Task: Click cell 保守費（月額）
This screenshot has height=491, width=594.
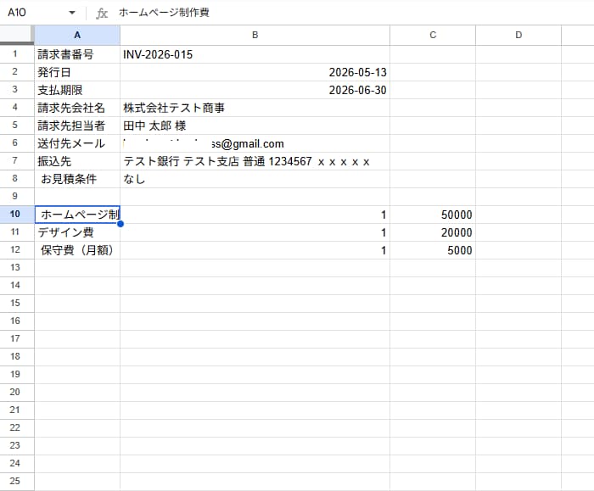Action: coord(77,250)
